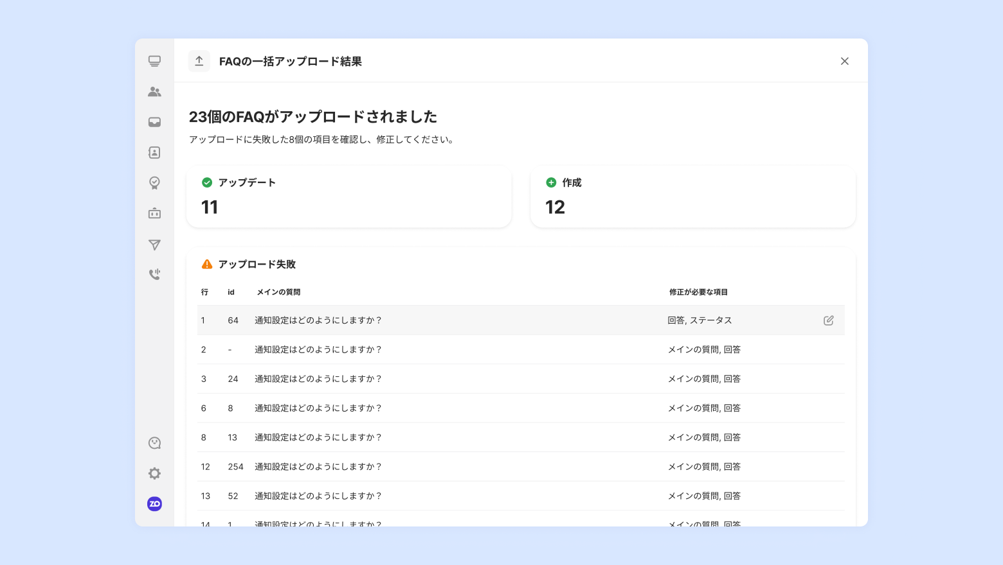
Task: Open the team members sidebar icon
Action: click(154, 92)
